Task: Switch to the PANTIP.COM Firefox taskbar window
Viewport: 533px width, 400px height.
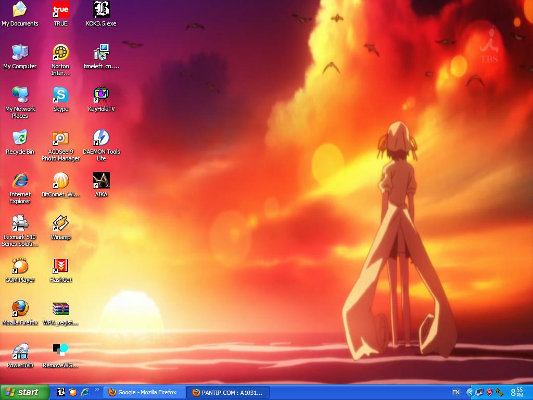Action: [229, 392]
